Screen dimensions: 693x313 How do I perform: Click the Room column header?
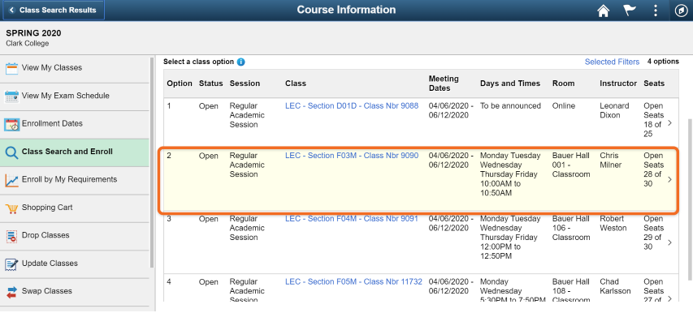[564, 84]
